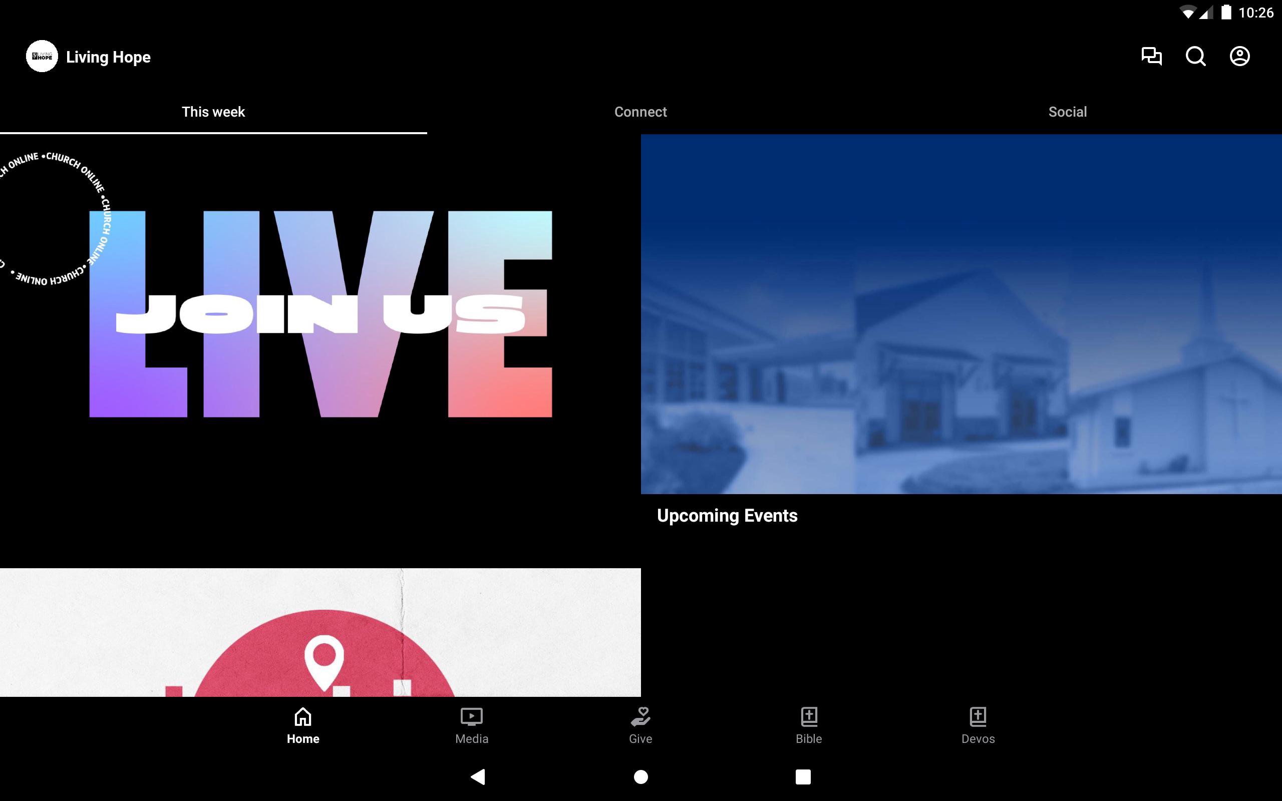
Task: Open the messaging chat icon
Action: point(1151,56)
